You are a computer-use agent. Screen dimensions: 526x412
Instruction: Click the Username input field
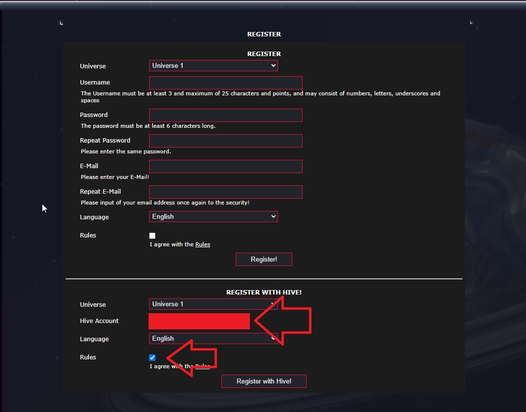click(226, 83)
